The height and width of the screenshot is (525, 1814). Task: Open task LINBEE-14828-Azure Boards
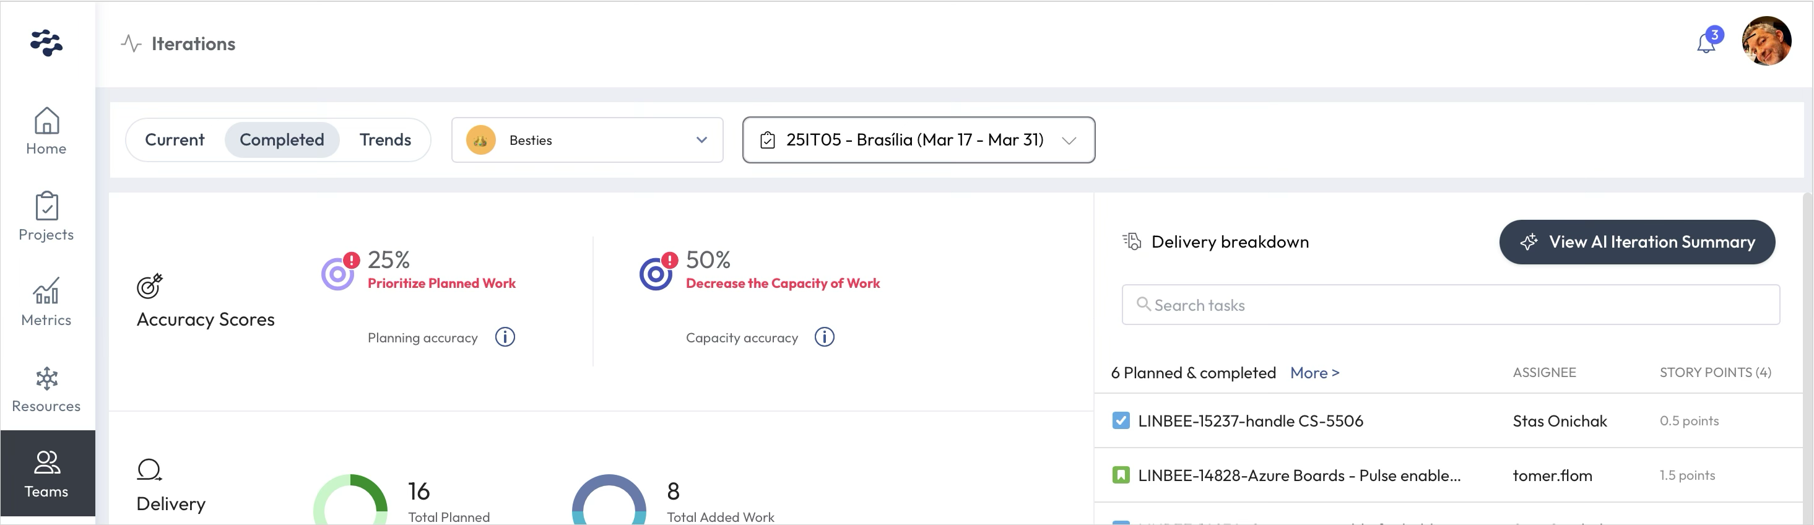coord(1300,475)
